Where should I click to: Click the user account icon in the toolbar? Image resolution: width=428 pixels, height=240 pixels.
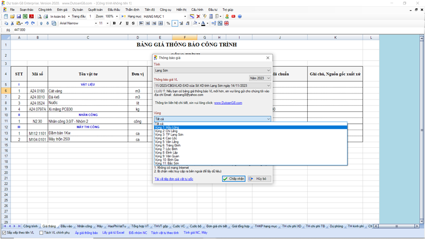point(227,16)
